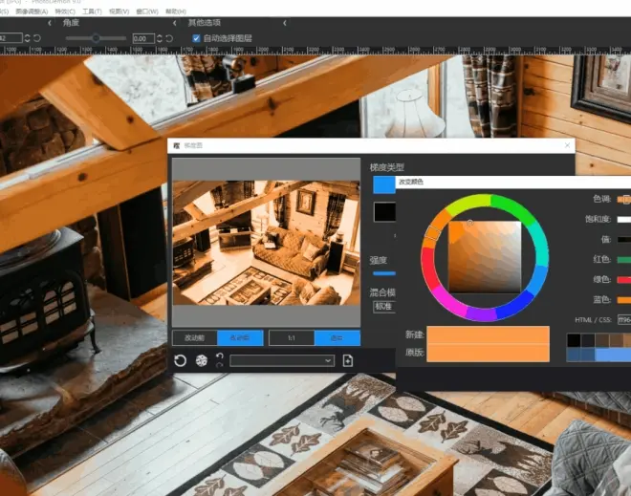
Task: Open the 混合模式 标准 combo box
Action: coord(384,307)
